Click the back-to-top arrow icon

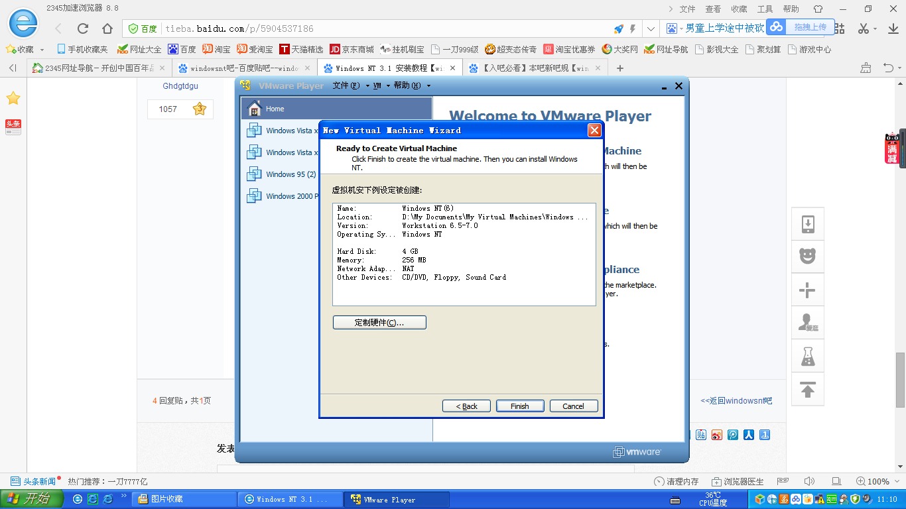(808, 390)
